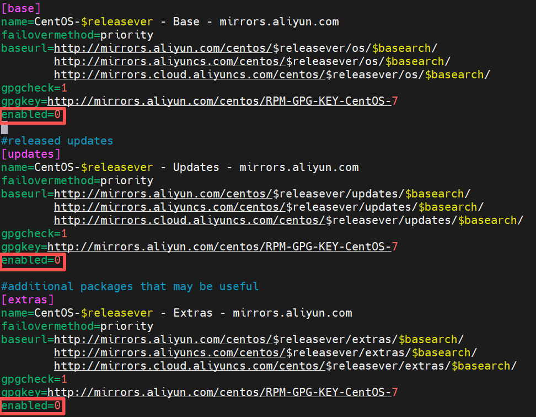Click enabled=0 under the extras section
The height and width of the screenshot is (417, 536).
click(x=31, y=406)
